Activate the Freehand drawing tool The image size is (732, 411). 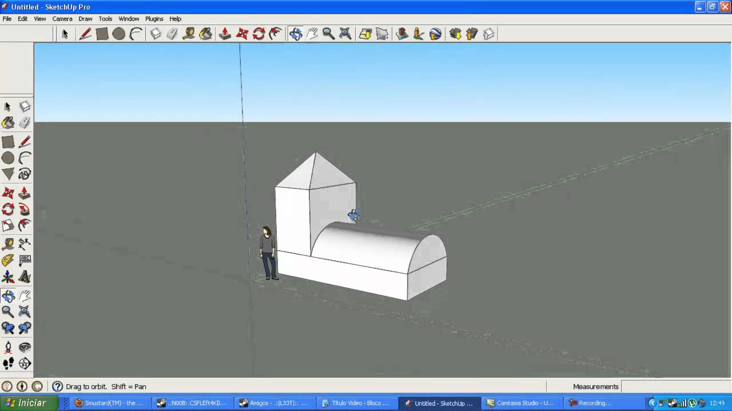coord(25,174)
